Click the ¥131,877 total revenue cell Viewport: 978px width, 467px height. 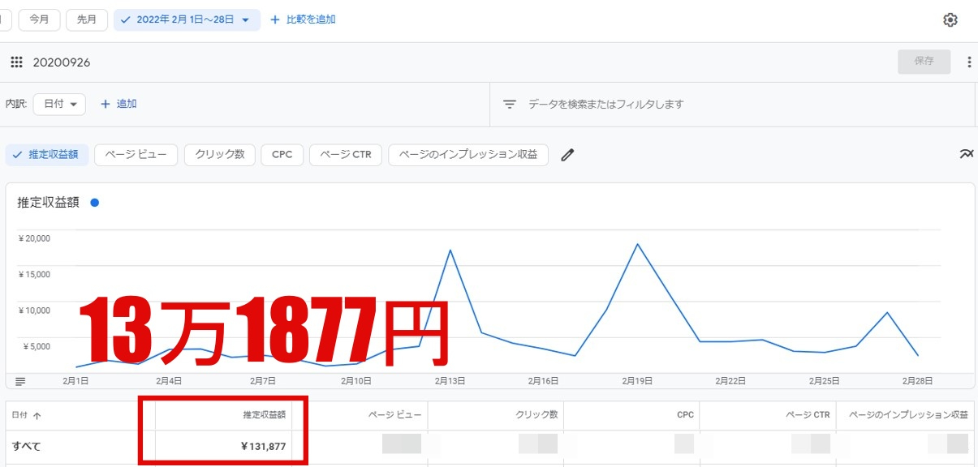[x=264, y=446]
